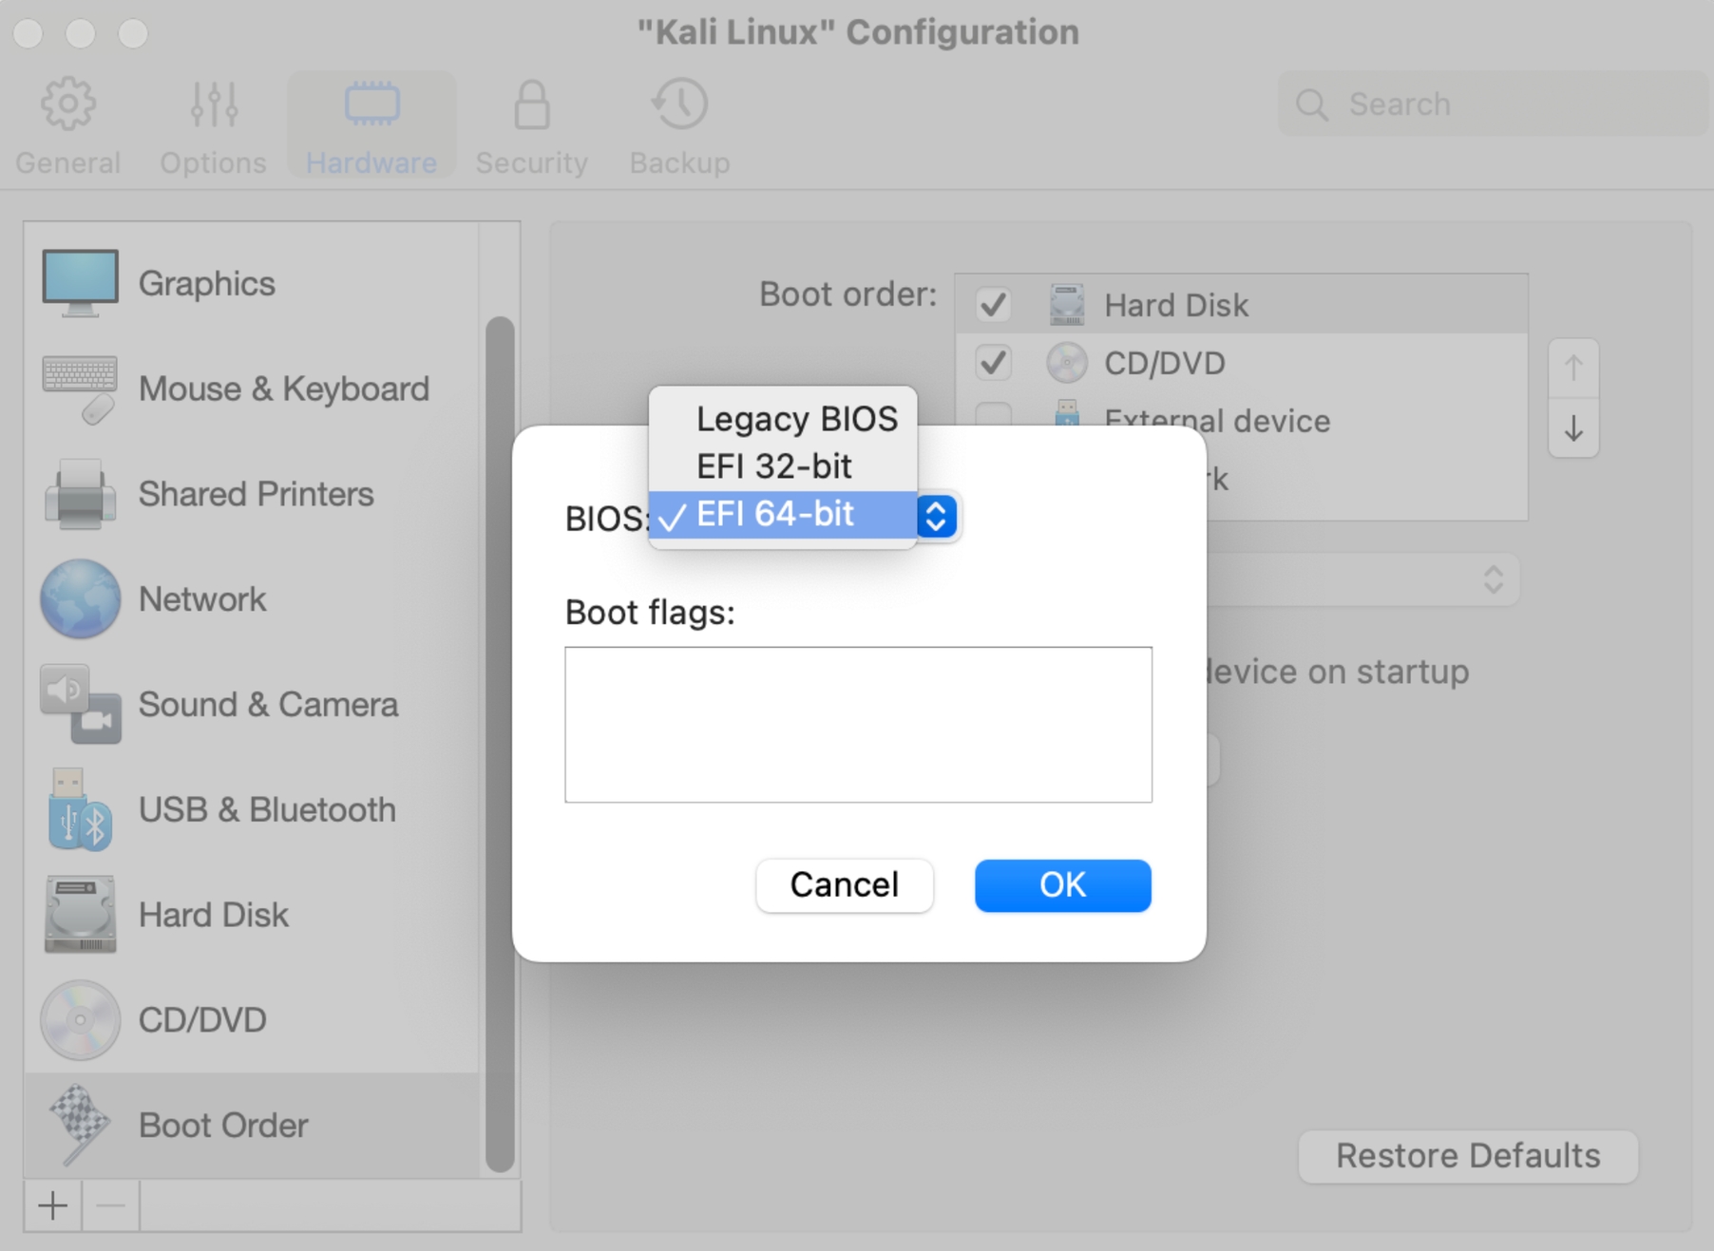Image resolution: width=1714 pixels, height=1251 pixels.
Task: Click the OK button
Action: [1062, 885]
